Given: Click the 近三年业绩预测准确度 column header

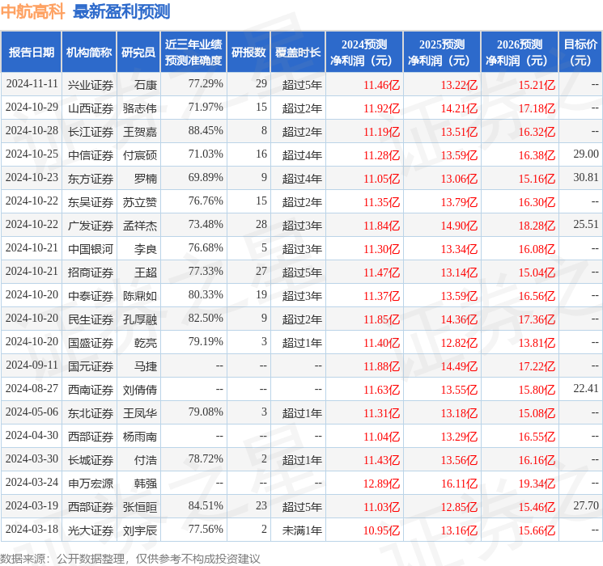Looking at the screenshot, I should pyautogui.click(x=193, y=53).
